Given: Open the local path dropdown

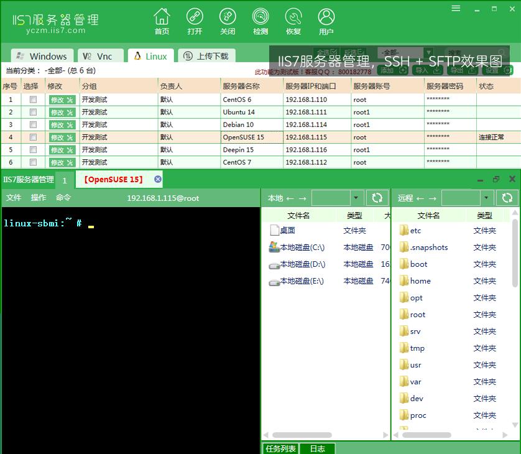Looking at the screenshot, I should (x=356, y=198).
